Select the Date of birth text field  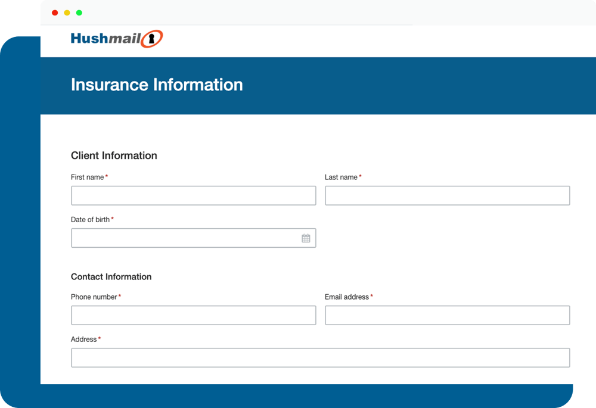pyautogui.click(x=179, y=238)
